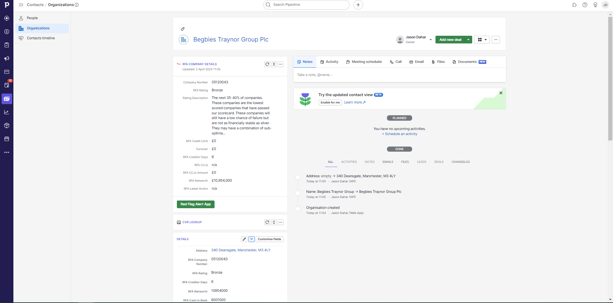The image size is (613, 303).
Task: Open the JD account avatar menu
Action: (x=605, y=5)
